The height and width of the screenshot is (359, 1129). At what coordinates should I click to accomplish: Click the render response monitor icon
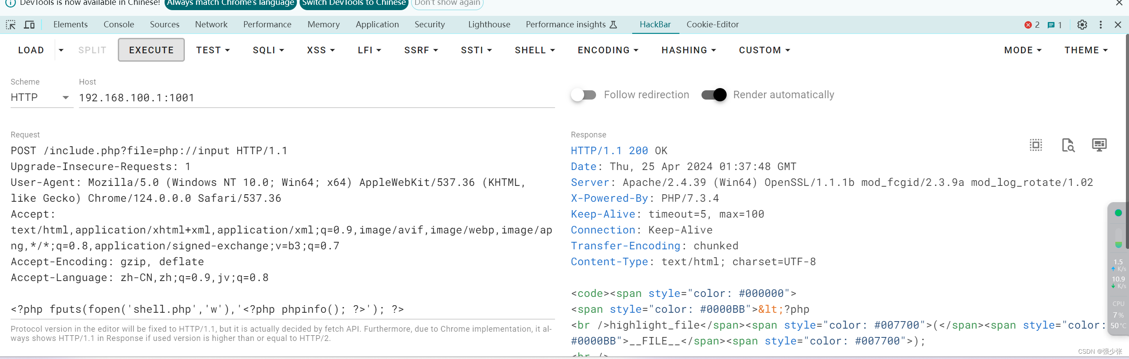coord(1099,145)
